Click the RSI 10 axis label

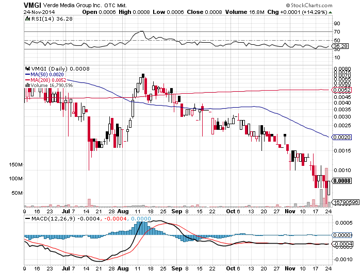pyautogui.click(x=337, y=57)
